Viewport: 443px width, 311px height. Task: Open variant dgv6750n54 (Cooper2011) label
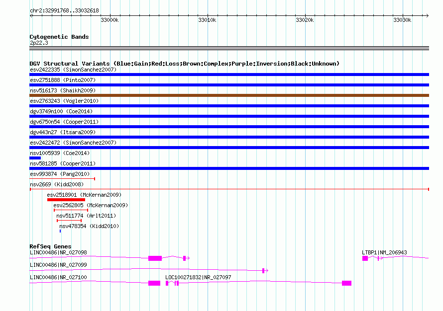(x=64, y=122)
